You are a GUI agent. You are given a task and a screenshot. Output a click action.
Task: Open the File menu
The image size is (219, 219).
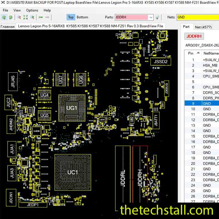point(5,10)
